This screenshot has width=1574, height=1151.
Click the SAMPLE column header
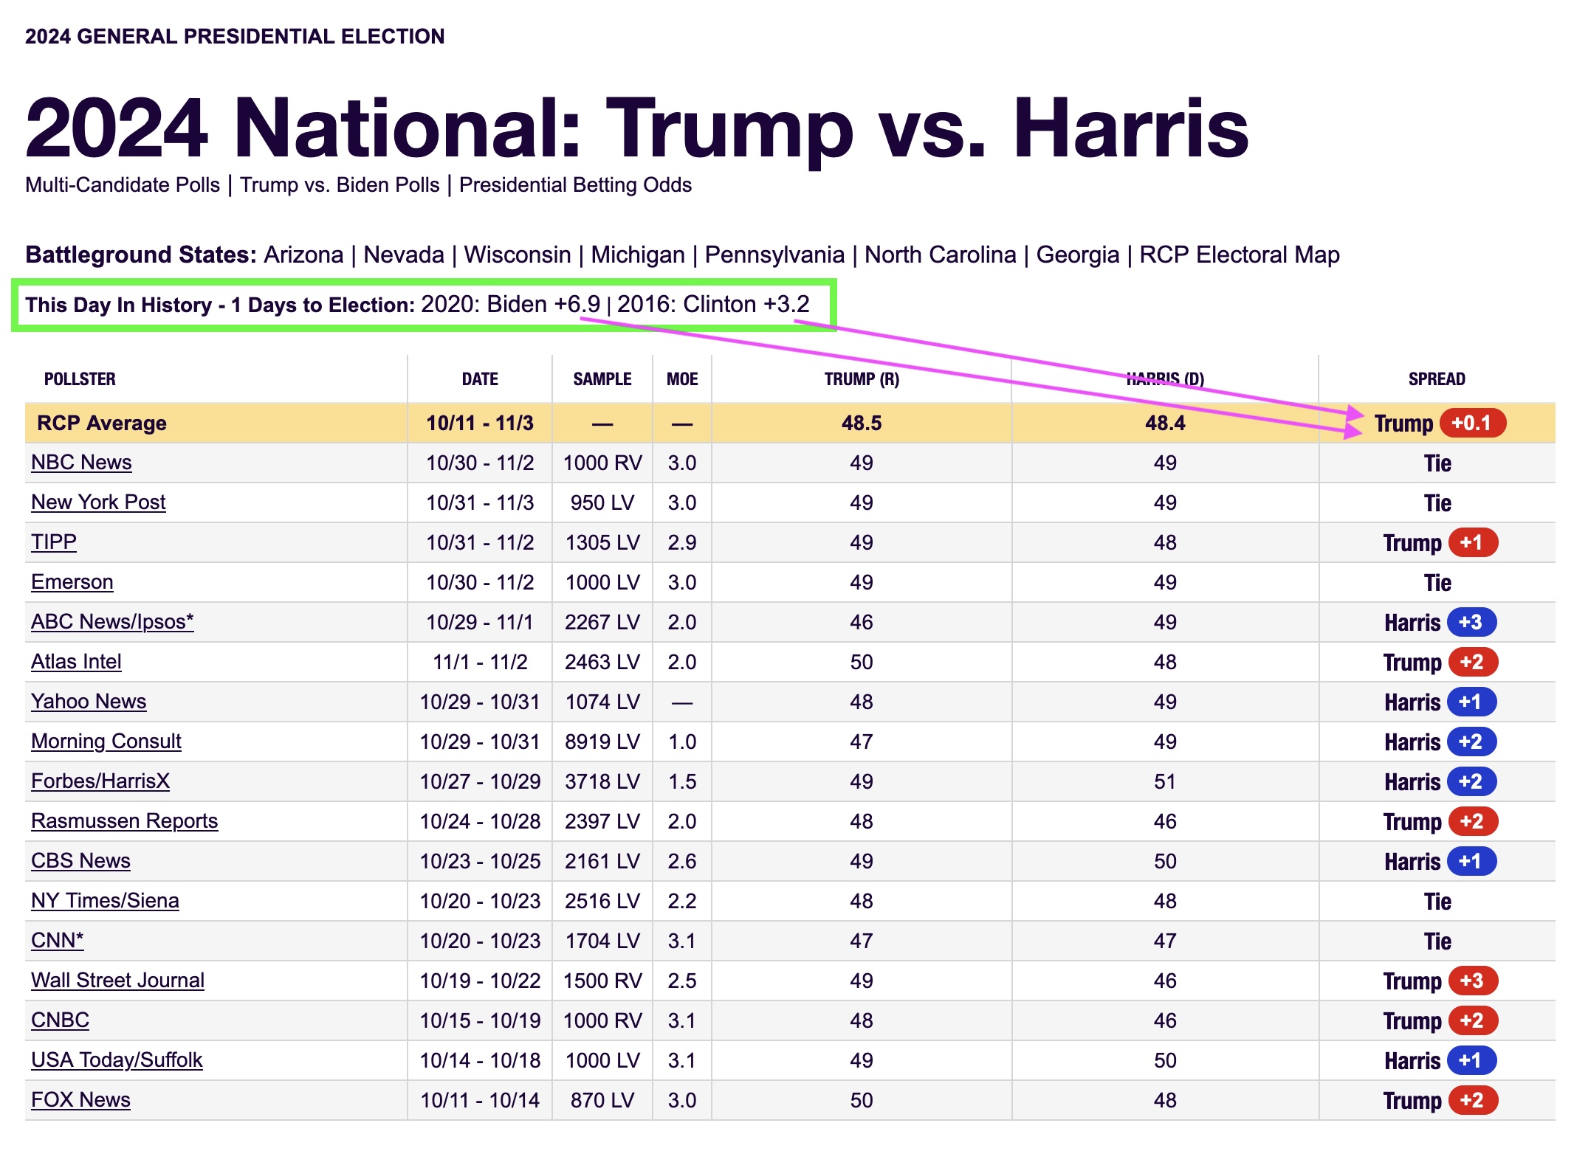602,379
